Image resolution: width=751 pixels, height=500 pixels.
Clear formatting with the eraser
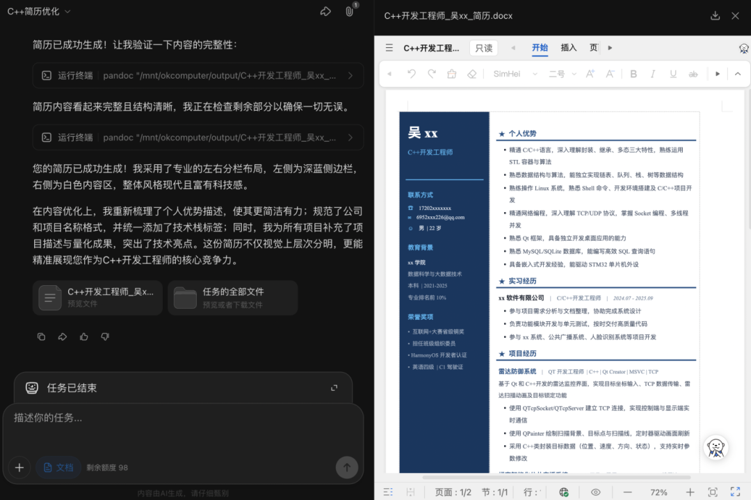(x=471, y=74)
